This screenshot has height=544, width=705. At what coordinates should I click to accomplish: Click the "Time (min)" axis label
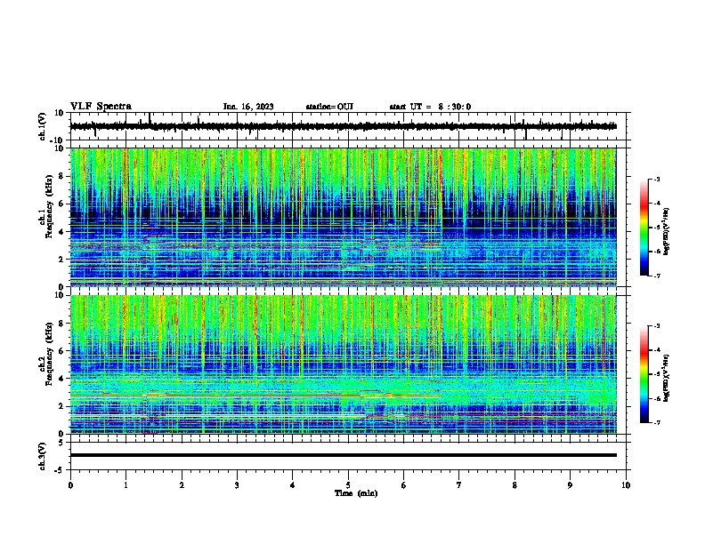[356, 493]
